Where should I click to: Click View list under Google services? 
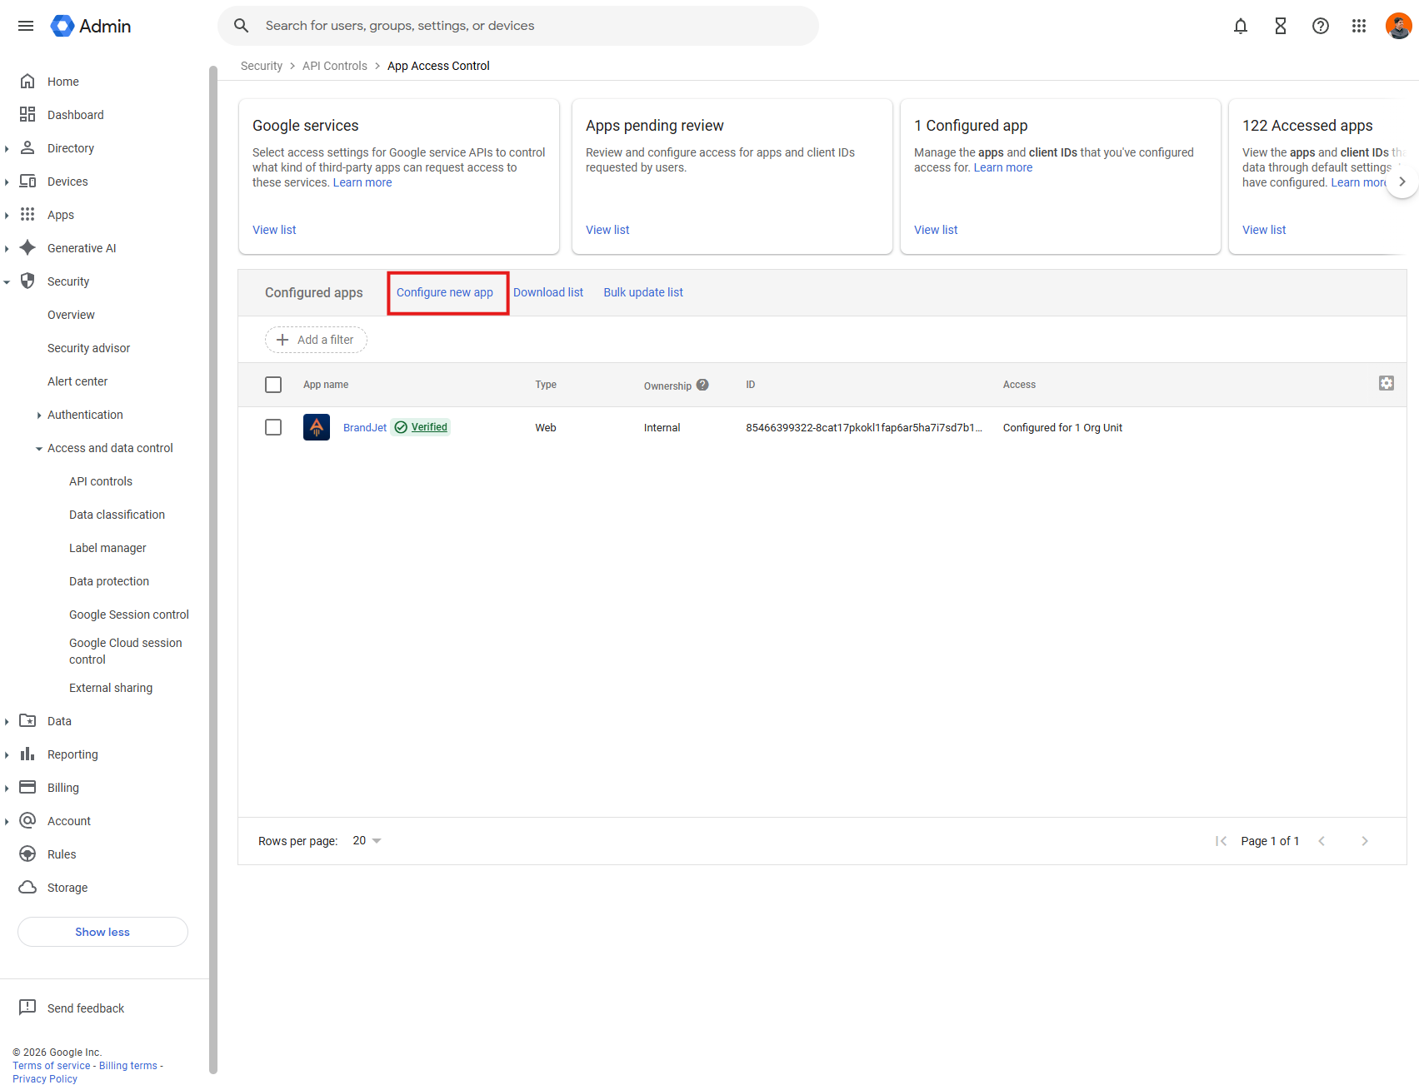point(274,230)
